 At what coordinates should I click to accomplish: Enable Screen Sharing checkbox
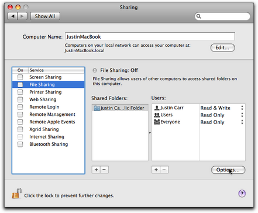[x=20, y=77]
